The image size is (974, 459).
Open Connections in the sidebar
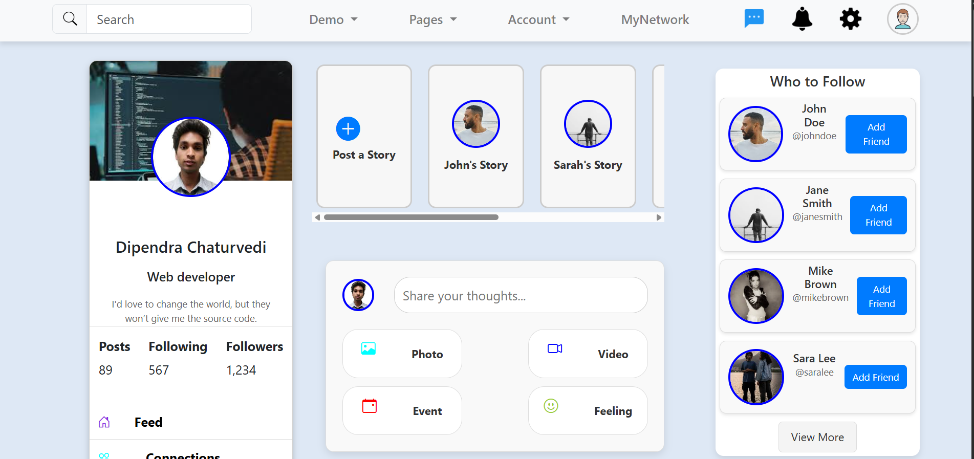click(x=183, y=455)
